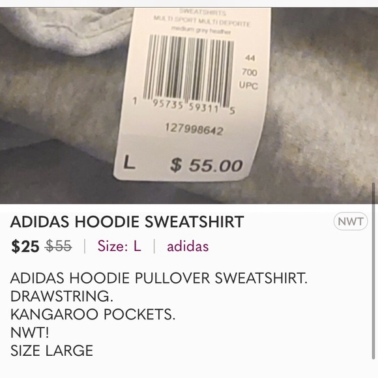The image size is (378, 378).
Task: Click the MULTI SPORT MULTI DEPORTE tag text
Action: [202, 22]
